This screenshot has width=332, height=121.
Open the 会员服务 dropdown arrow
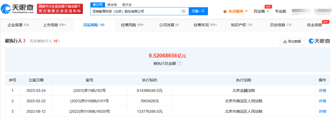tap(246, 11)
